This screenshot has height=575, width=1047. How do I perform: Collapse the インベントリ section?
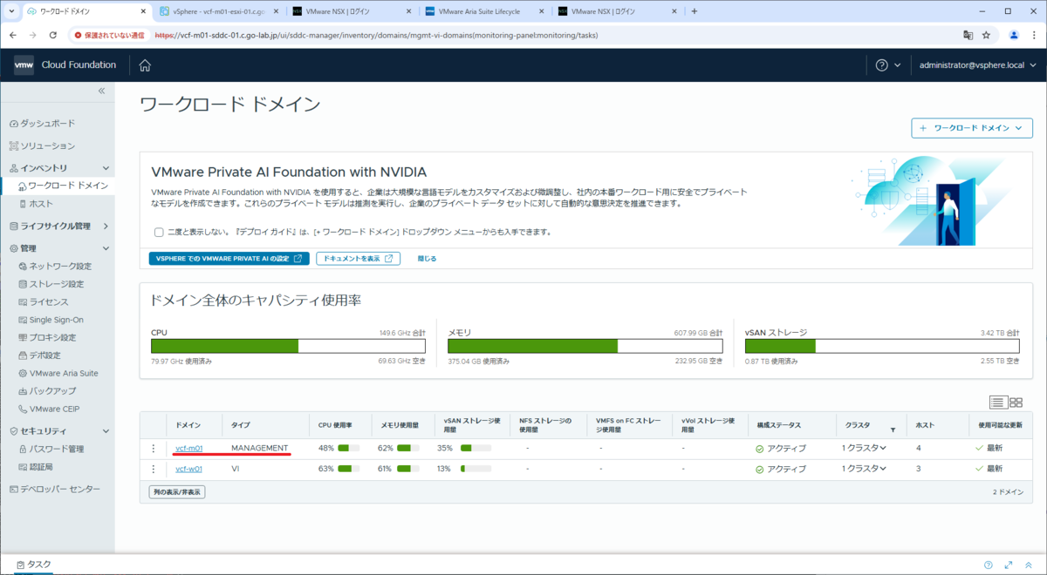[x=106, y=167]
